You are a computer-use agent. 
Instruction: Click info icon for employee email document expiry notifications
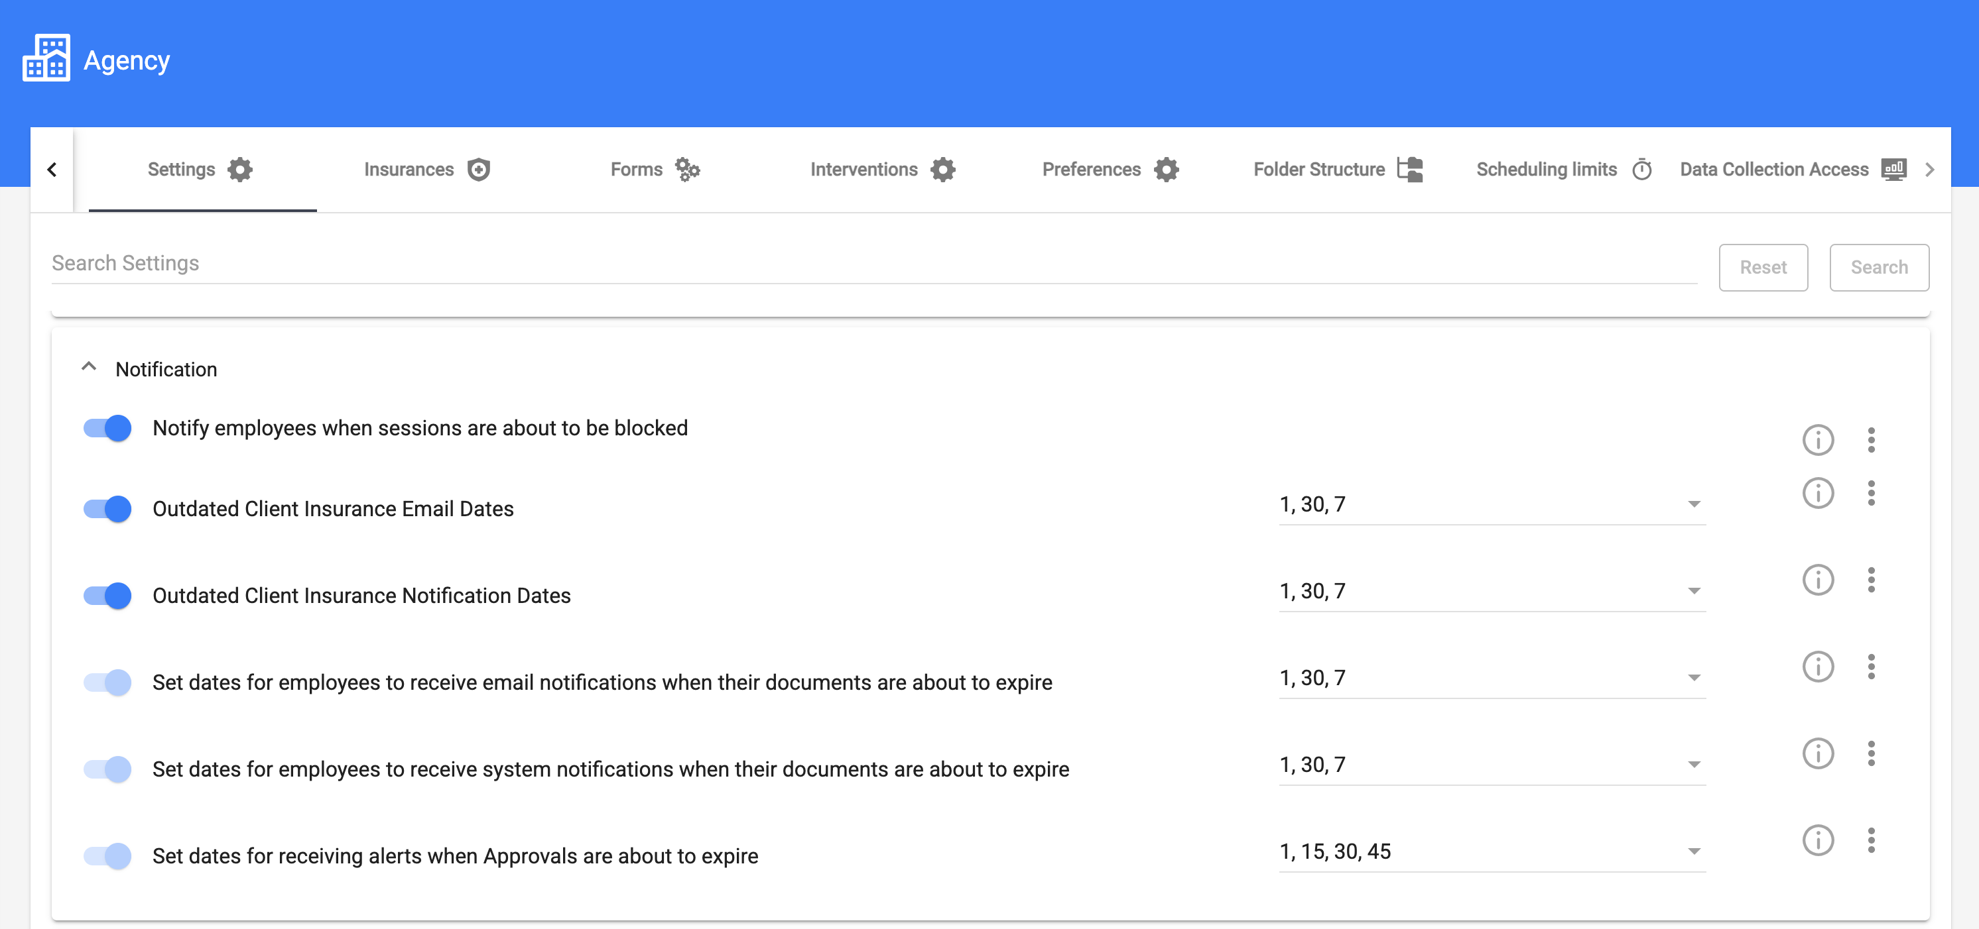click(1818, 667)
